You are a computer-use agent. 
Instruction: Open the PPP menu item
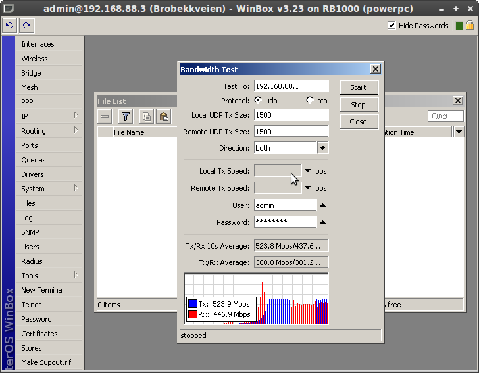click(49, 102)
